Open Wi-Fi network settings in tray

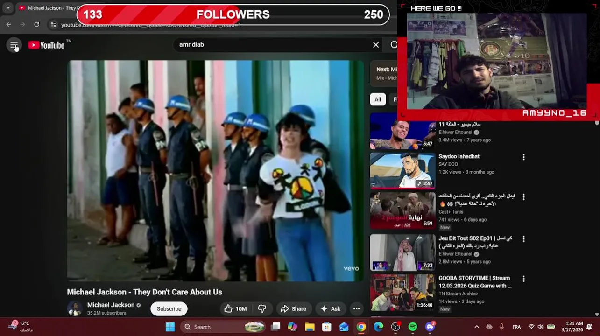pos(531,327)
